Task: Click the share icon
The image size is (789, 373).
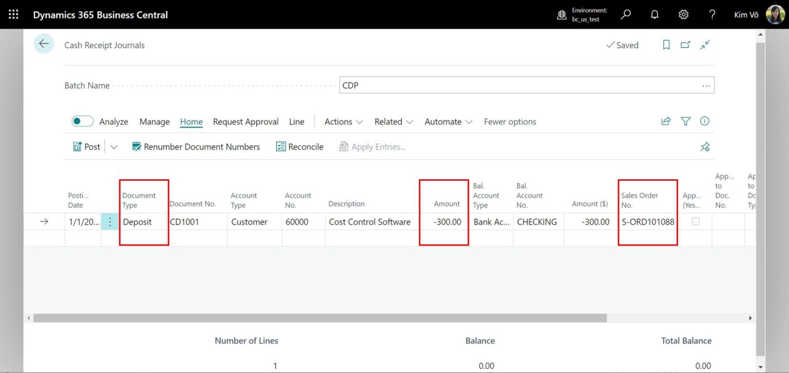Action: 666,121
